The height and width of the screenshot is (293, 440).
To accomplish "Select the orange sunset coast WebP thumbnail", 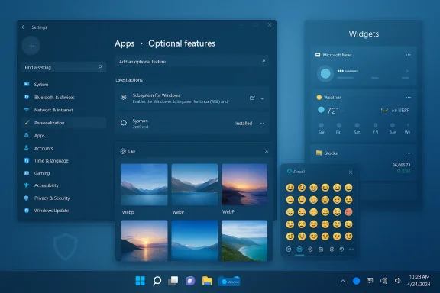I will pos(244,185).
